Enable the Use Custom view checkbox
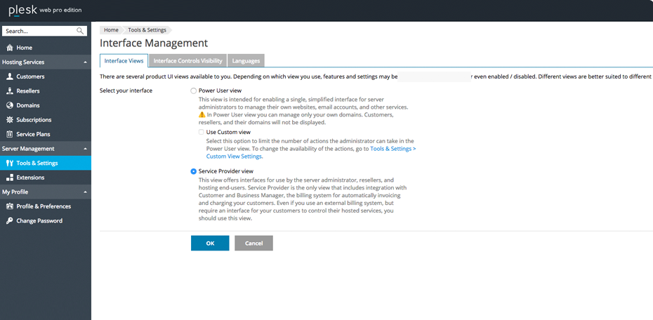This screenshot has width=653, height=320. pos(202,132)
